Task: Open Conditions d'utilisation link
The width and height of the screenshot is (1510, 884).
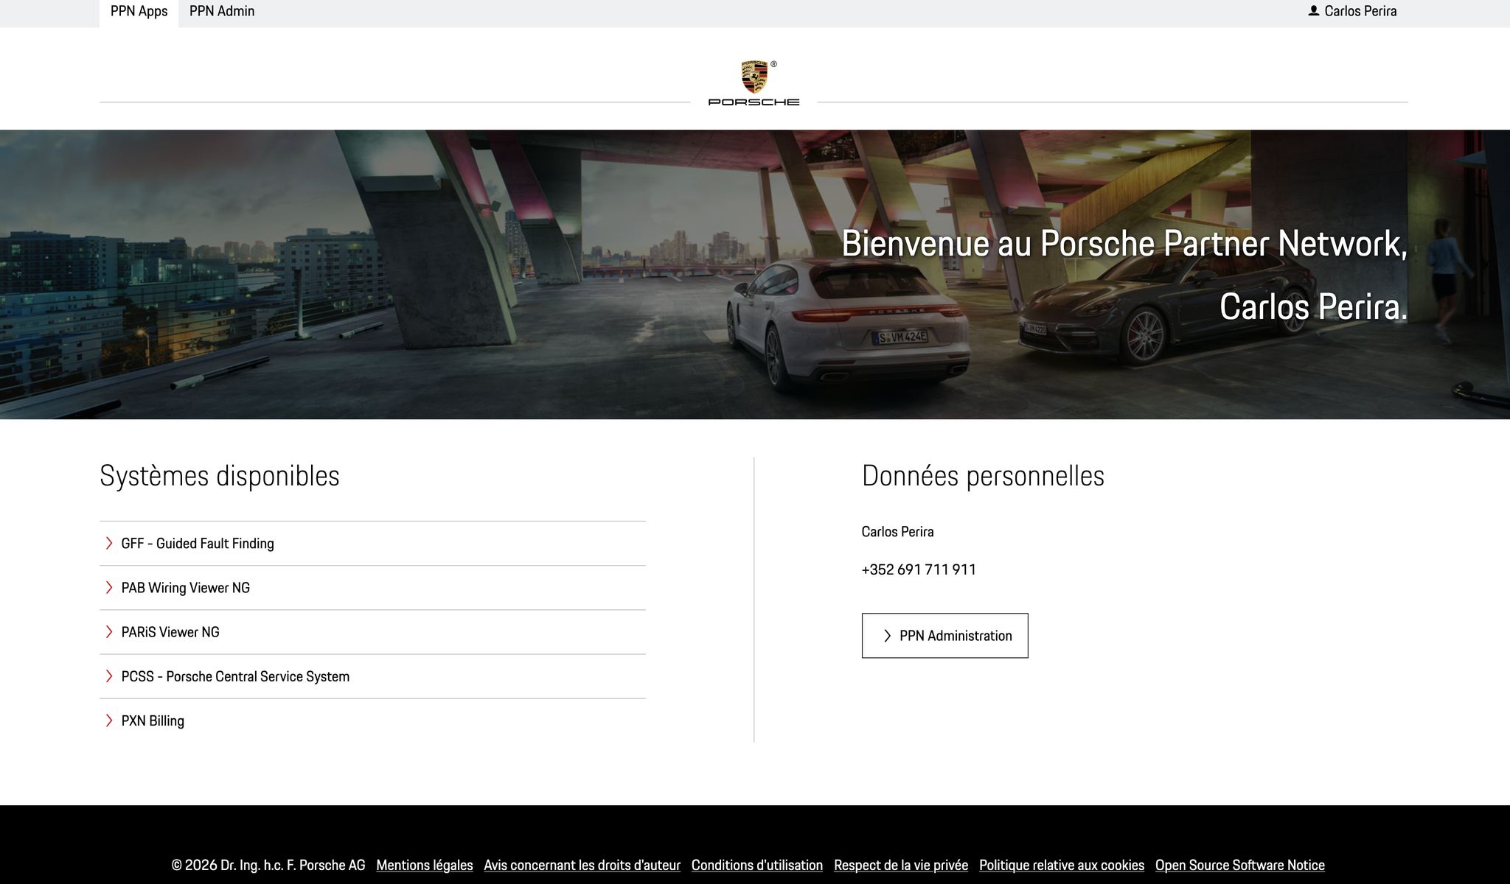Action: [x=757, y=866]
